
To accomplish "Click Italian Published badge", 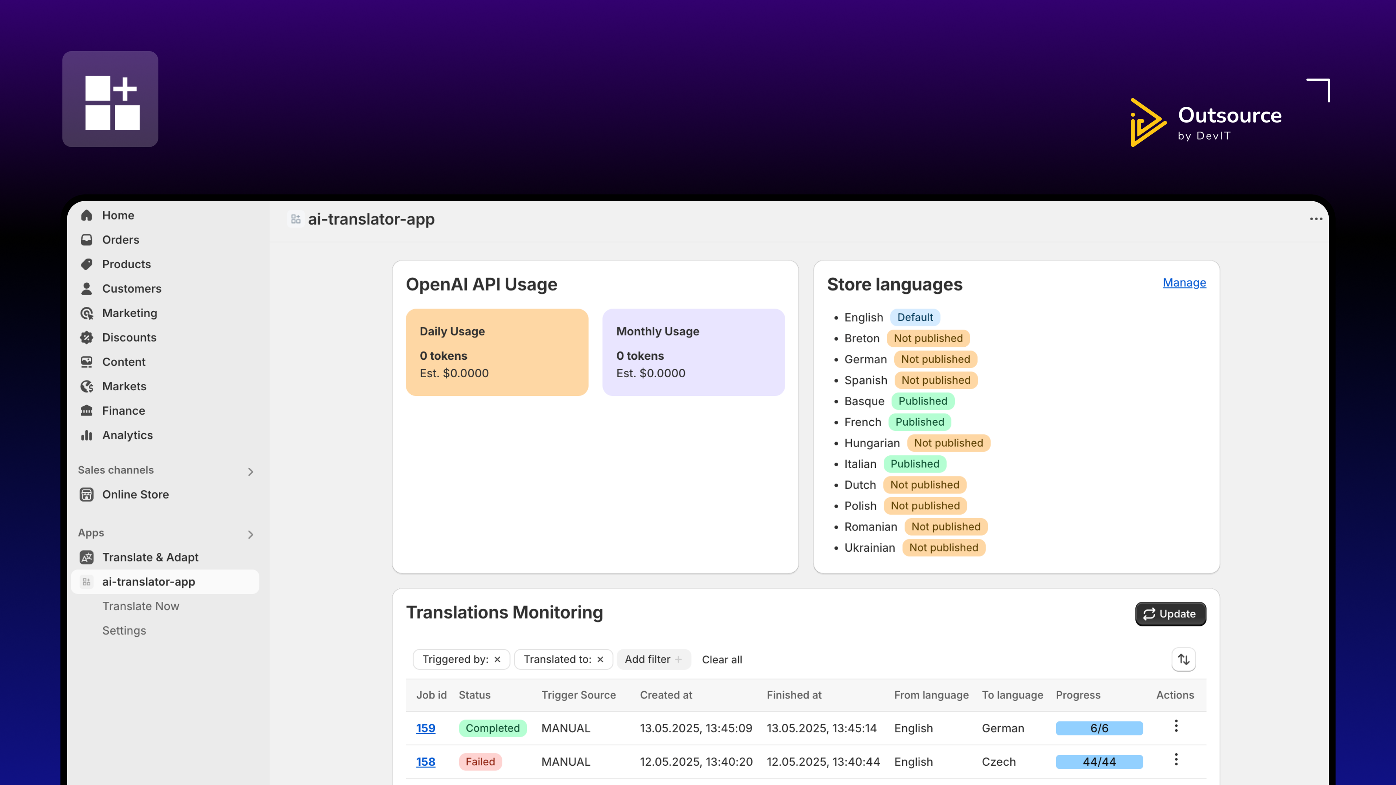I will coord(915,464).
